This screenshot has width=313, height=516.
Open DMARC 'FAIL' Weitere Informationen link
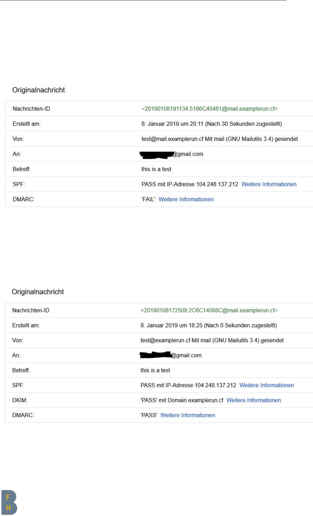pyautogui.click(x=186, y=199)
